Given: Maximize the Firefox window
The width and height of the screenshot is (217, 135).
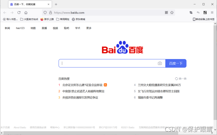Looking at the screenshot, I should pos(204,4).
